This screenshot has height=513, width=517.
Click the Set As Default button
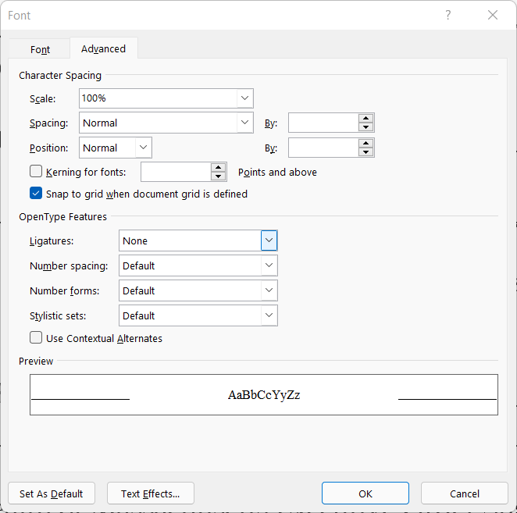(x=52, y=493)
